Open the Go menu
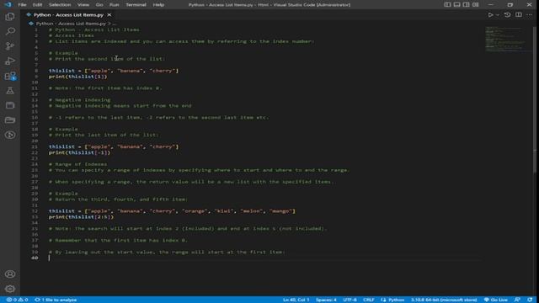The image size is (539, 303). [99, 4]
